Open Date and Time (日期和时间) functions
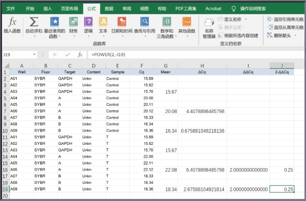Viewport: 306px width, 201px height. tap(122, 27)
